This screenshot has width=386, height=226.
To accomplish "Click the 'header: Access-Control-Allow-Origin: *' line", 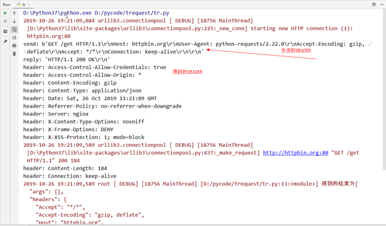I will [x=82, y=75].
